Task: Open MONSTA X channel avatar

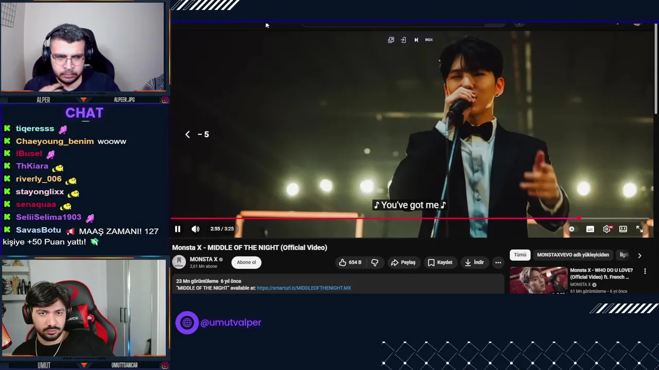Action: [179, 262]
